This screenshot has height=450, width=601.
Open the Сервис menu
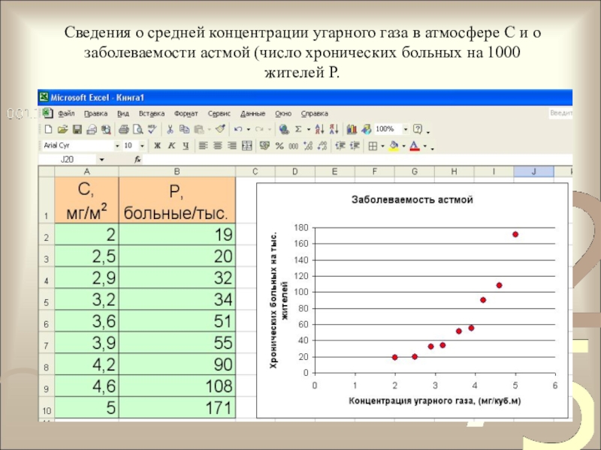tap(219, 114)
